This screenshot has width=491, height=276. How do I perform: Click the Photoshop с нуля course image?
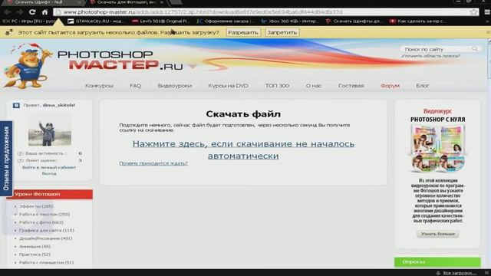437,149
